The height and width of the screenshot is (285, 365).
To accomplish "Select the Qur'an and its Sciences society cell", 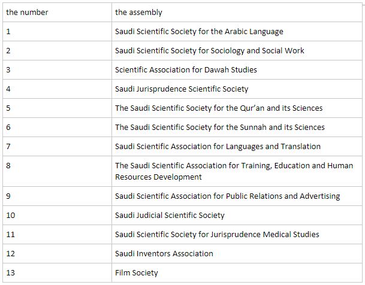I will coord(219,108).
